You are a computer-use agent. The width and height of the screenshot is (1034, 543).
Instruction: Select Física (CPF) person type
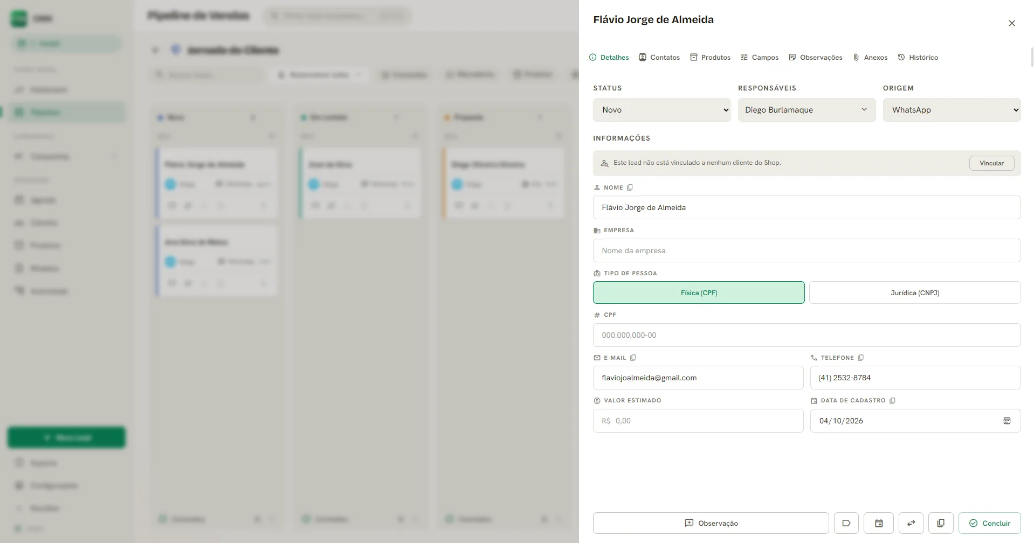(x=699, y=293)
